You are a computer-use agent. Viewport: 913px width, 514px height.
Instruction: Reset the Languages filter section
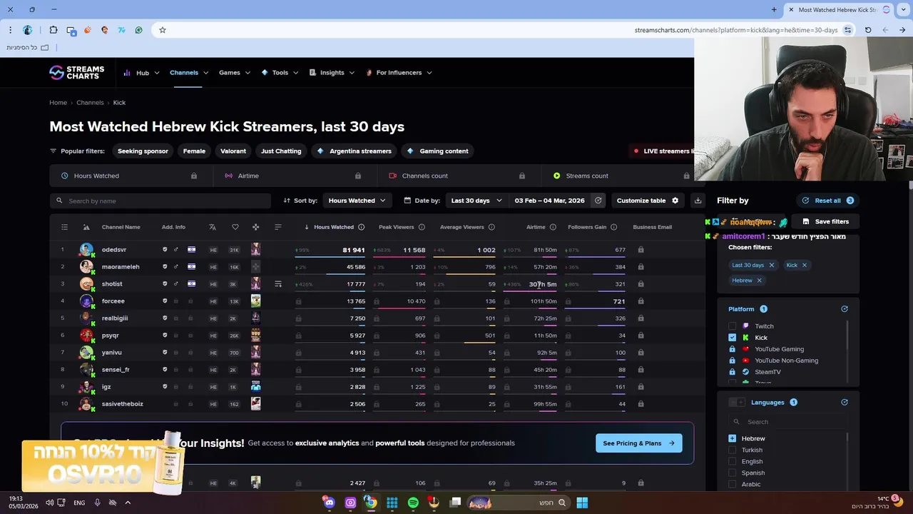pyautogui.click(x=845, y=403)
